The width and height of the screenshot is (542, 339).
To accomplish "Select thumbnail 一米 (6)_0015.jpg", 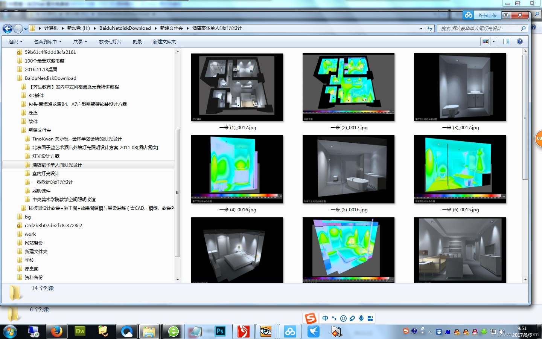I will pyautogui.click(x=460, y=169).
